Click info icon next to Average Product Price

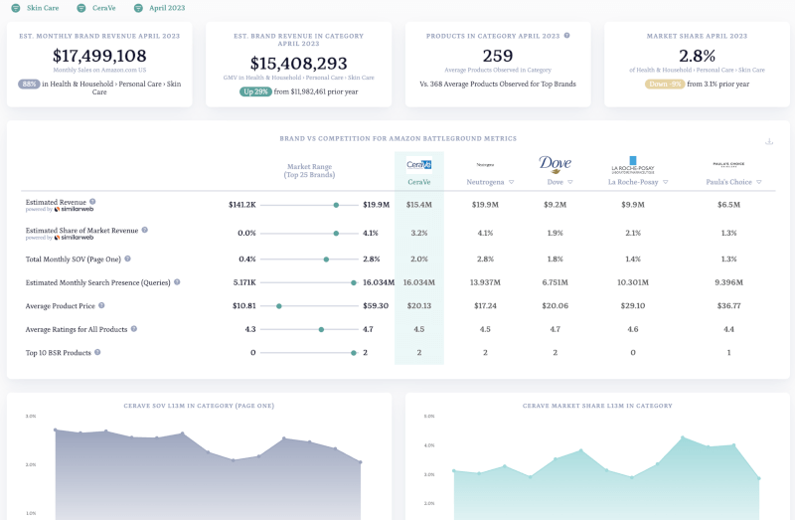[99, 305]
